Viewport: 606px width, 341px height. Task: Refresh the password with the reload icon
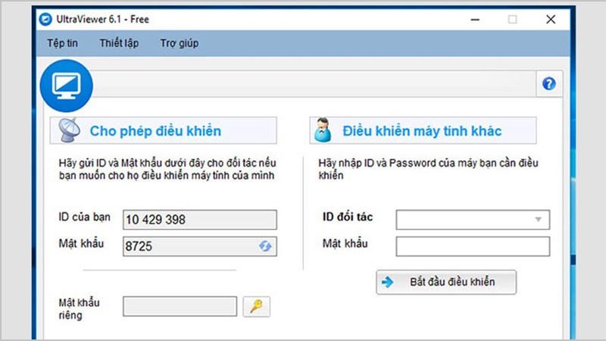pyautogui.click(x=265, y=246)
